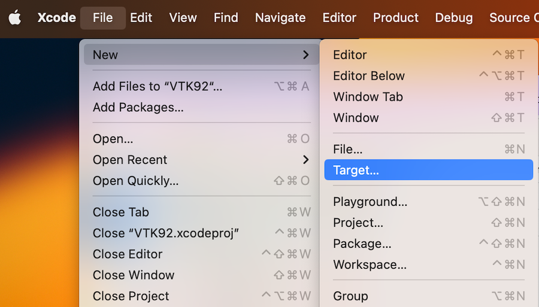The width and height of the screenshot is (539, 307).
Task: Select New Project… option
Action: [358, 223]
